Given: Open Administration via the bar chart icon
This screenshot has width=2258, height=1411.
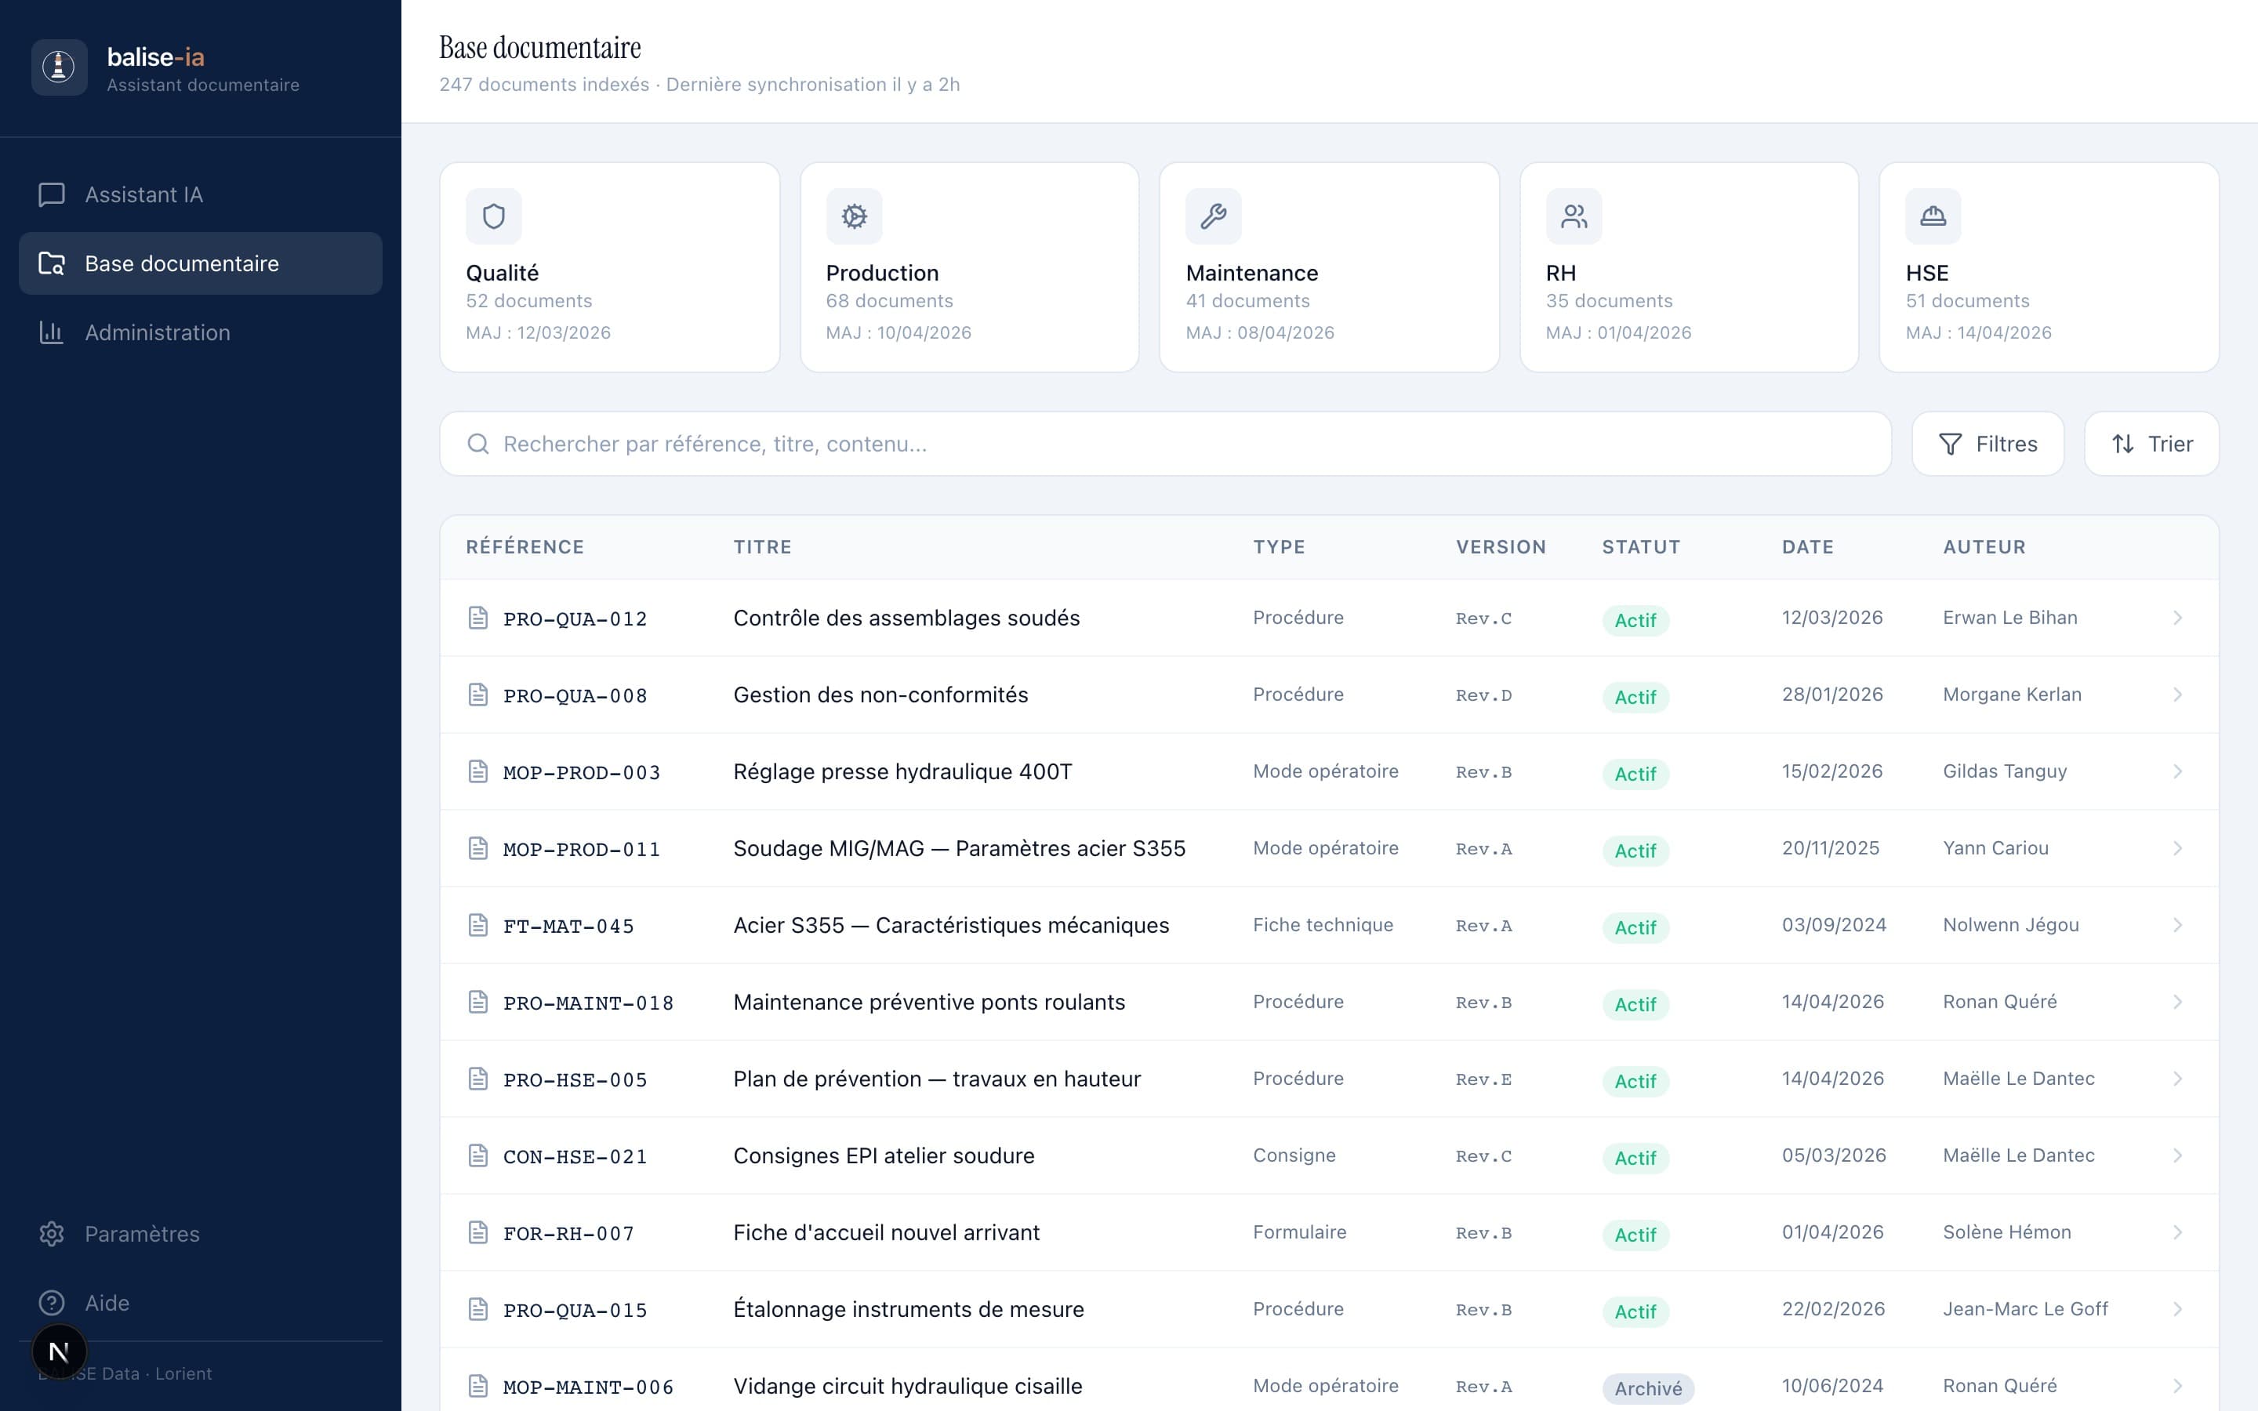Looking at the screenshot, I should (51, 332).
